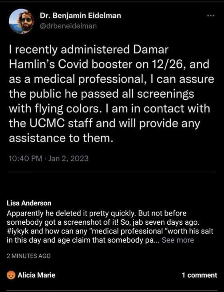This screenshot has width=224, height=292.
Task: Click Damar in the tweet text
Action: coord(151,50)
